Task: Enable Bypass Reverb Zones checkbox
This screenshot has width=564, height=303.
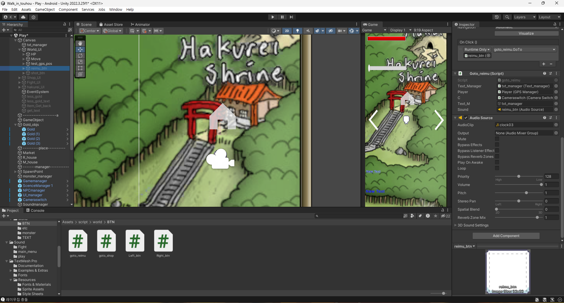Action: pos(497,157)
